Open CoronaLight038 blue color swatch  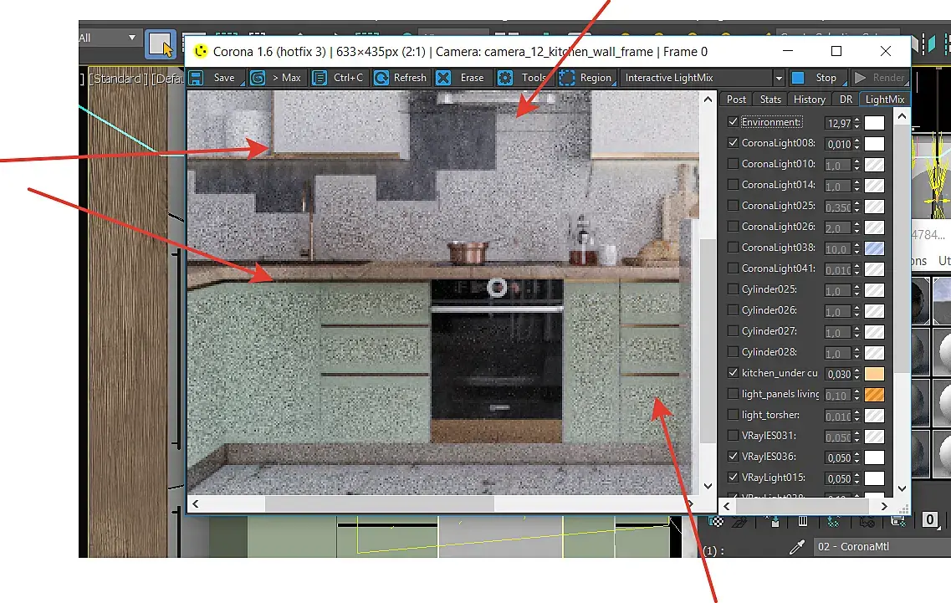874,248
